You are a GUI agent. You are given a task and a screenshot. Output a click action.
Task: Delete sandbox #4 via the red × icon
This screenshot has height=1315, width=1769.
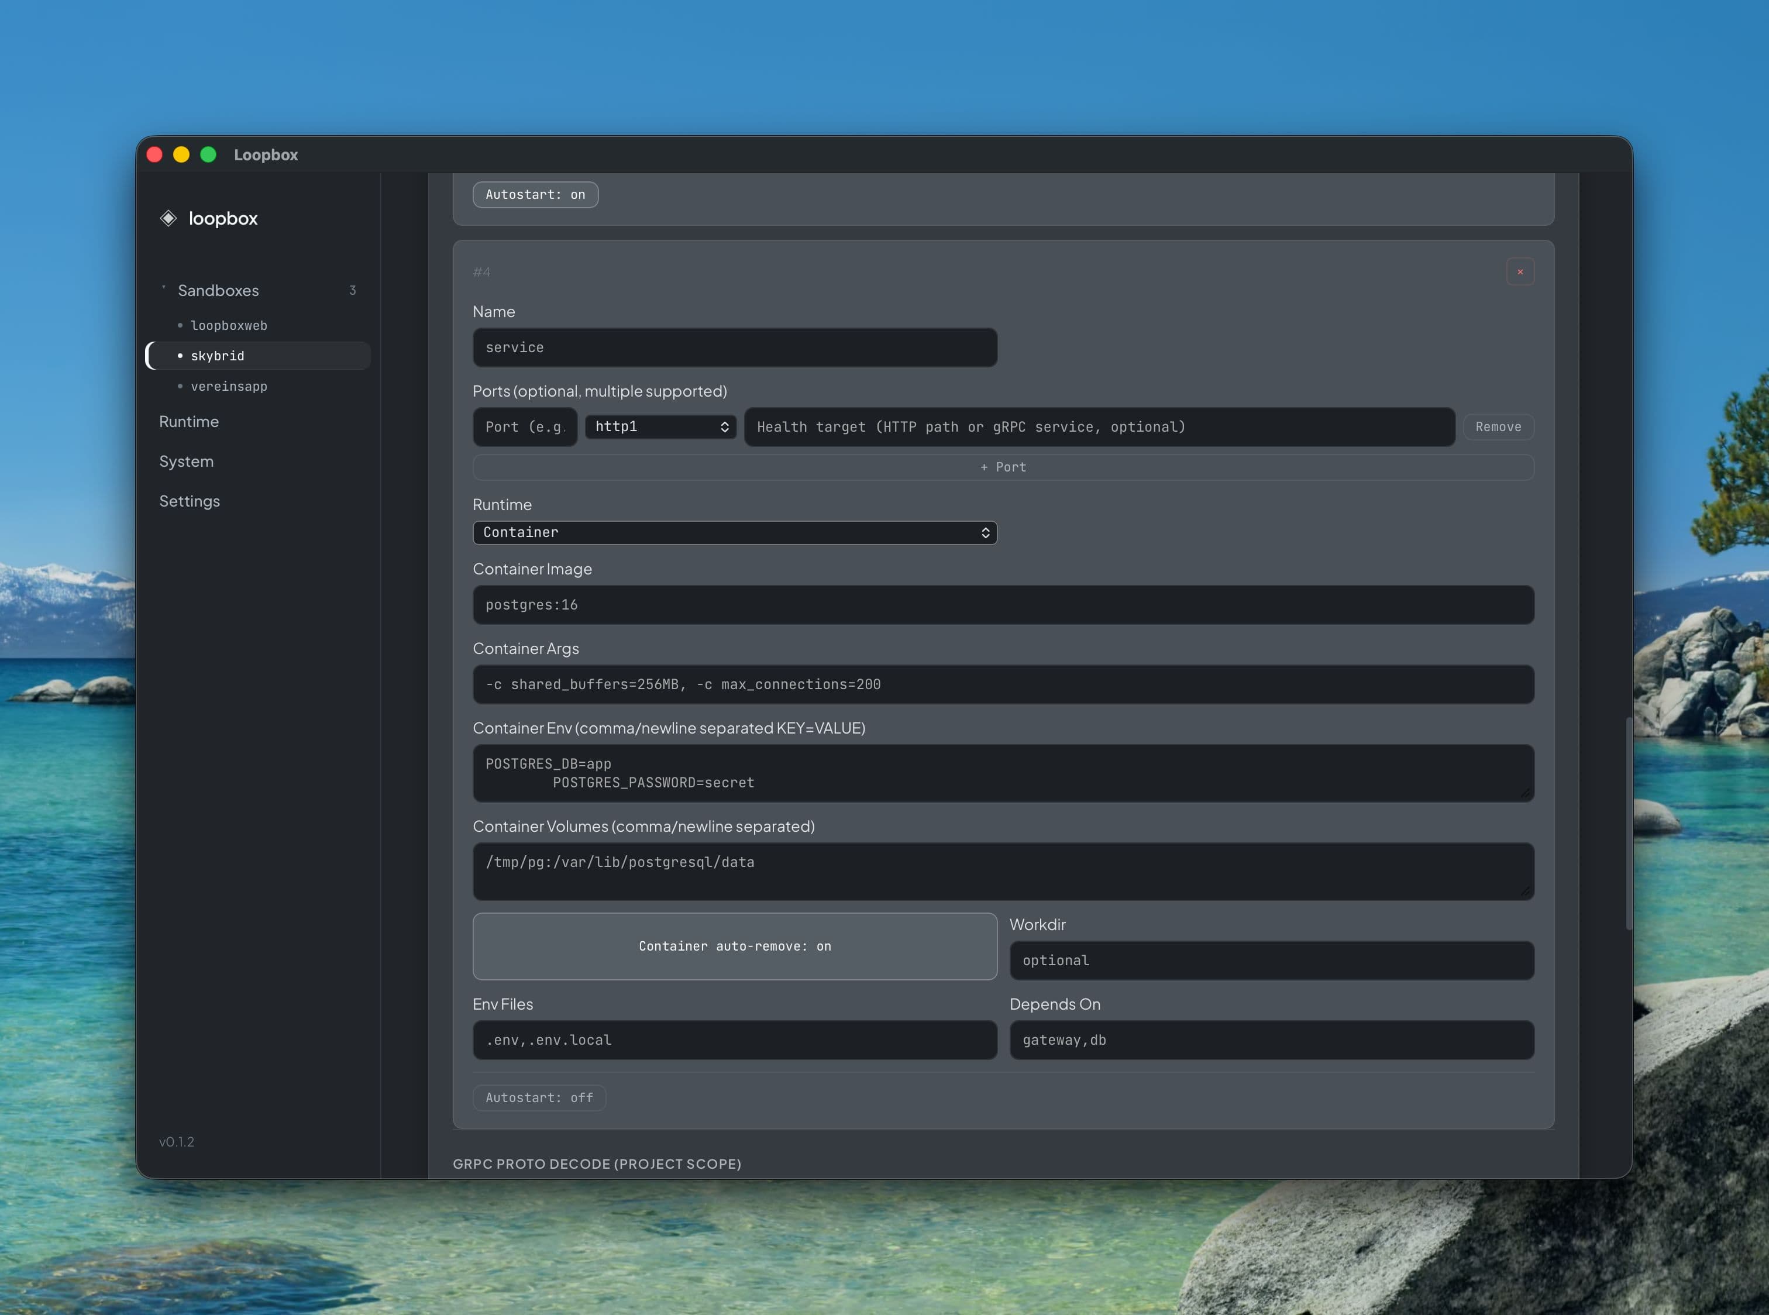tap(1520, 271)
